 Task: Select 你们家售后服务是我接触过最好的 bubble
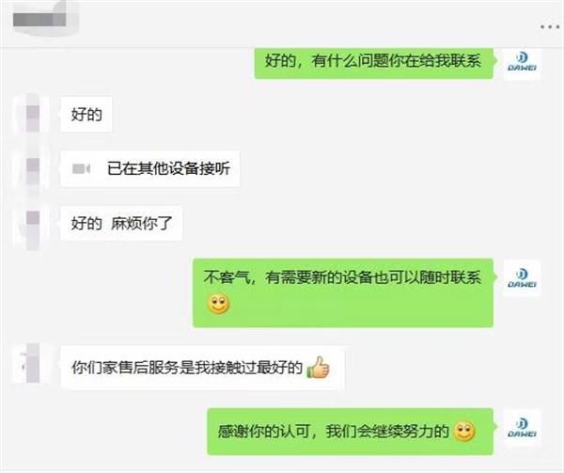pyautogui.click(x=202, y=368)
